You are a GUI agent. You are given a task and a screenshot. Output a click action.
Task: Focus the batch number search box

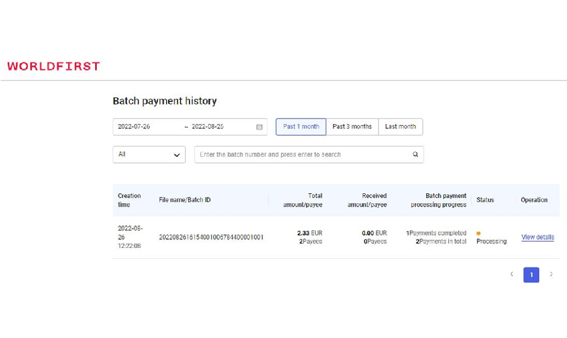pos(302,155)
